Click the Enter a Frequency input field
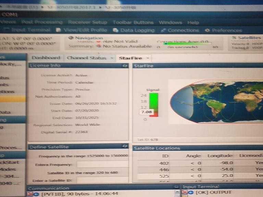 (102, 165)
